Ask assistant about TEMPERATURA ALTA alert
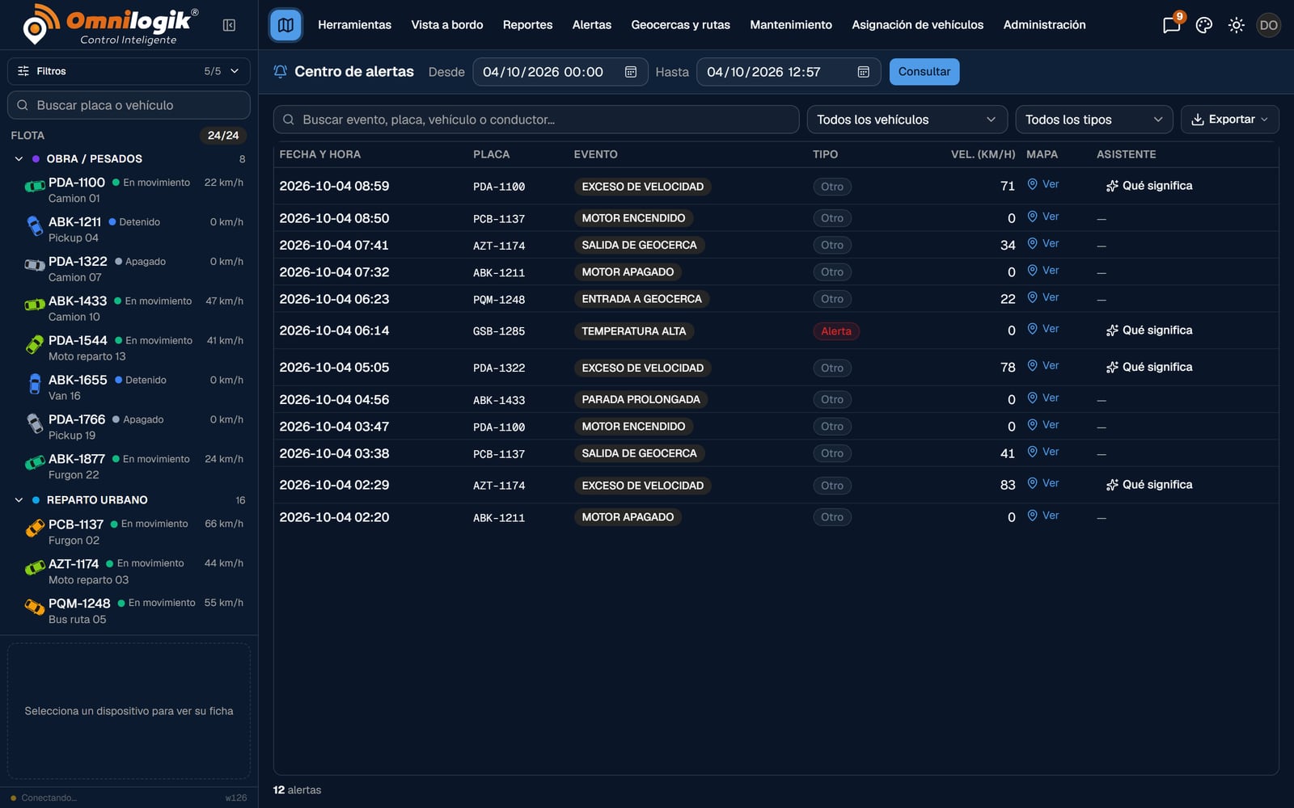Screen dimensions: 1294x808 tap(1149, 330)
